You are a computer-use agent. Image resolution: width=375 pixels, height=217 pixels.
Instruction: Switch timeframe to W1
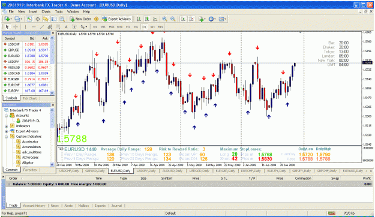point(152,27)
